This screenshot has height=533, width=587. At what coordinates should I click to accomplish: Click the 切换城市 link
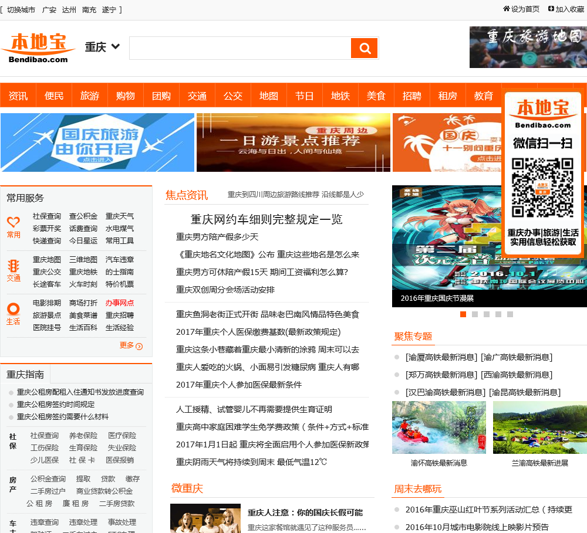(21, 10)
